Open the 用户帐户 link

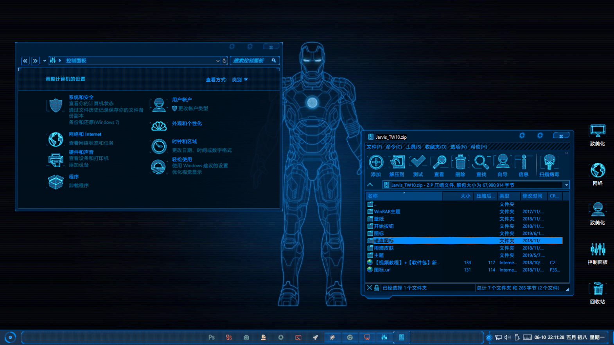[182, 100]
